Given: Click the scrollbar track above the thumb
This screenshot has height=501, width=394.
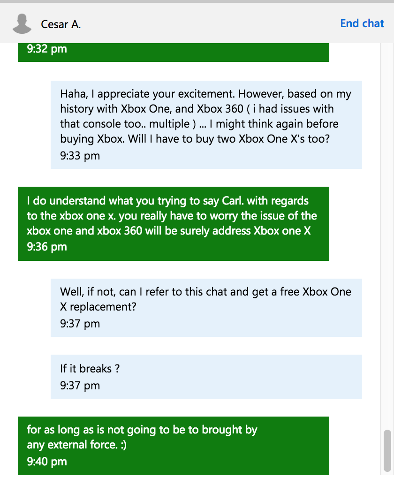Looking at the screenshot, I should [x=387, y=236].
